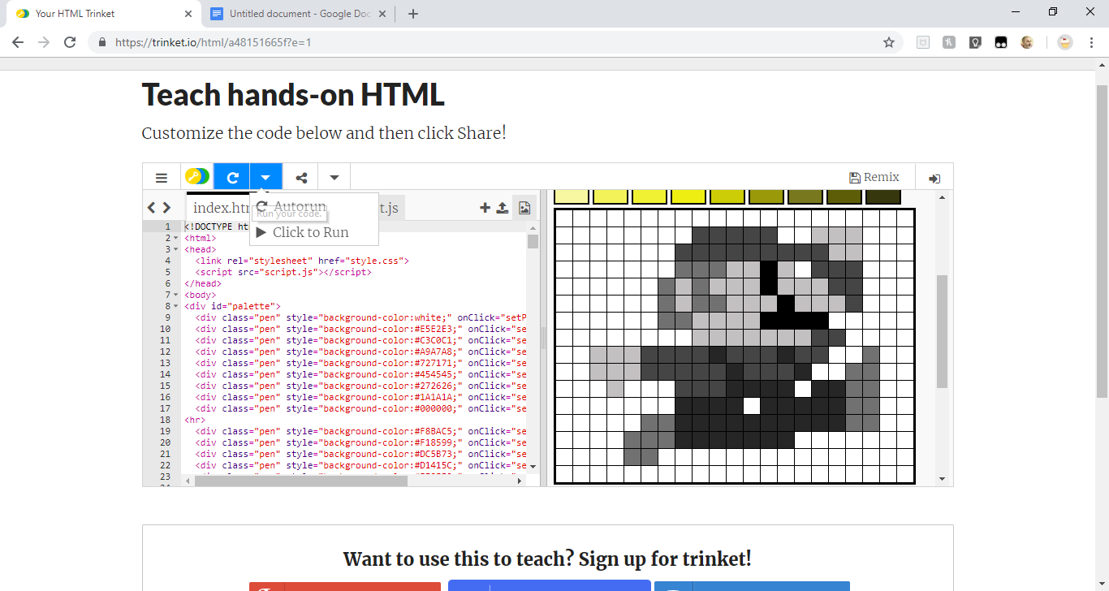Collapse the head tag on line 3
The width and height of the screenshot is (1109, 591).
[176, 250]
